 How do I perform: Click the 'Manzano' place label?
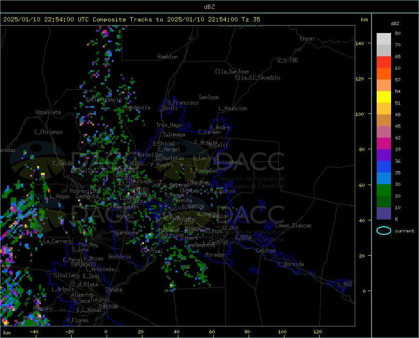(43, 308)
